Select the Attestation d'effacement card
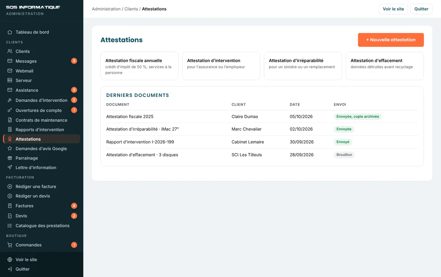 [x=385, y=66]
